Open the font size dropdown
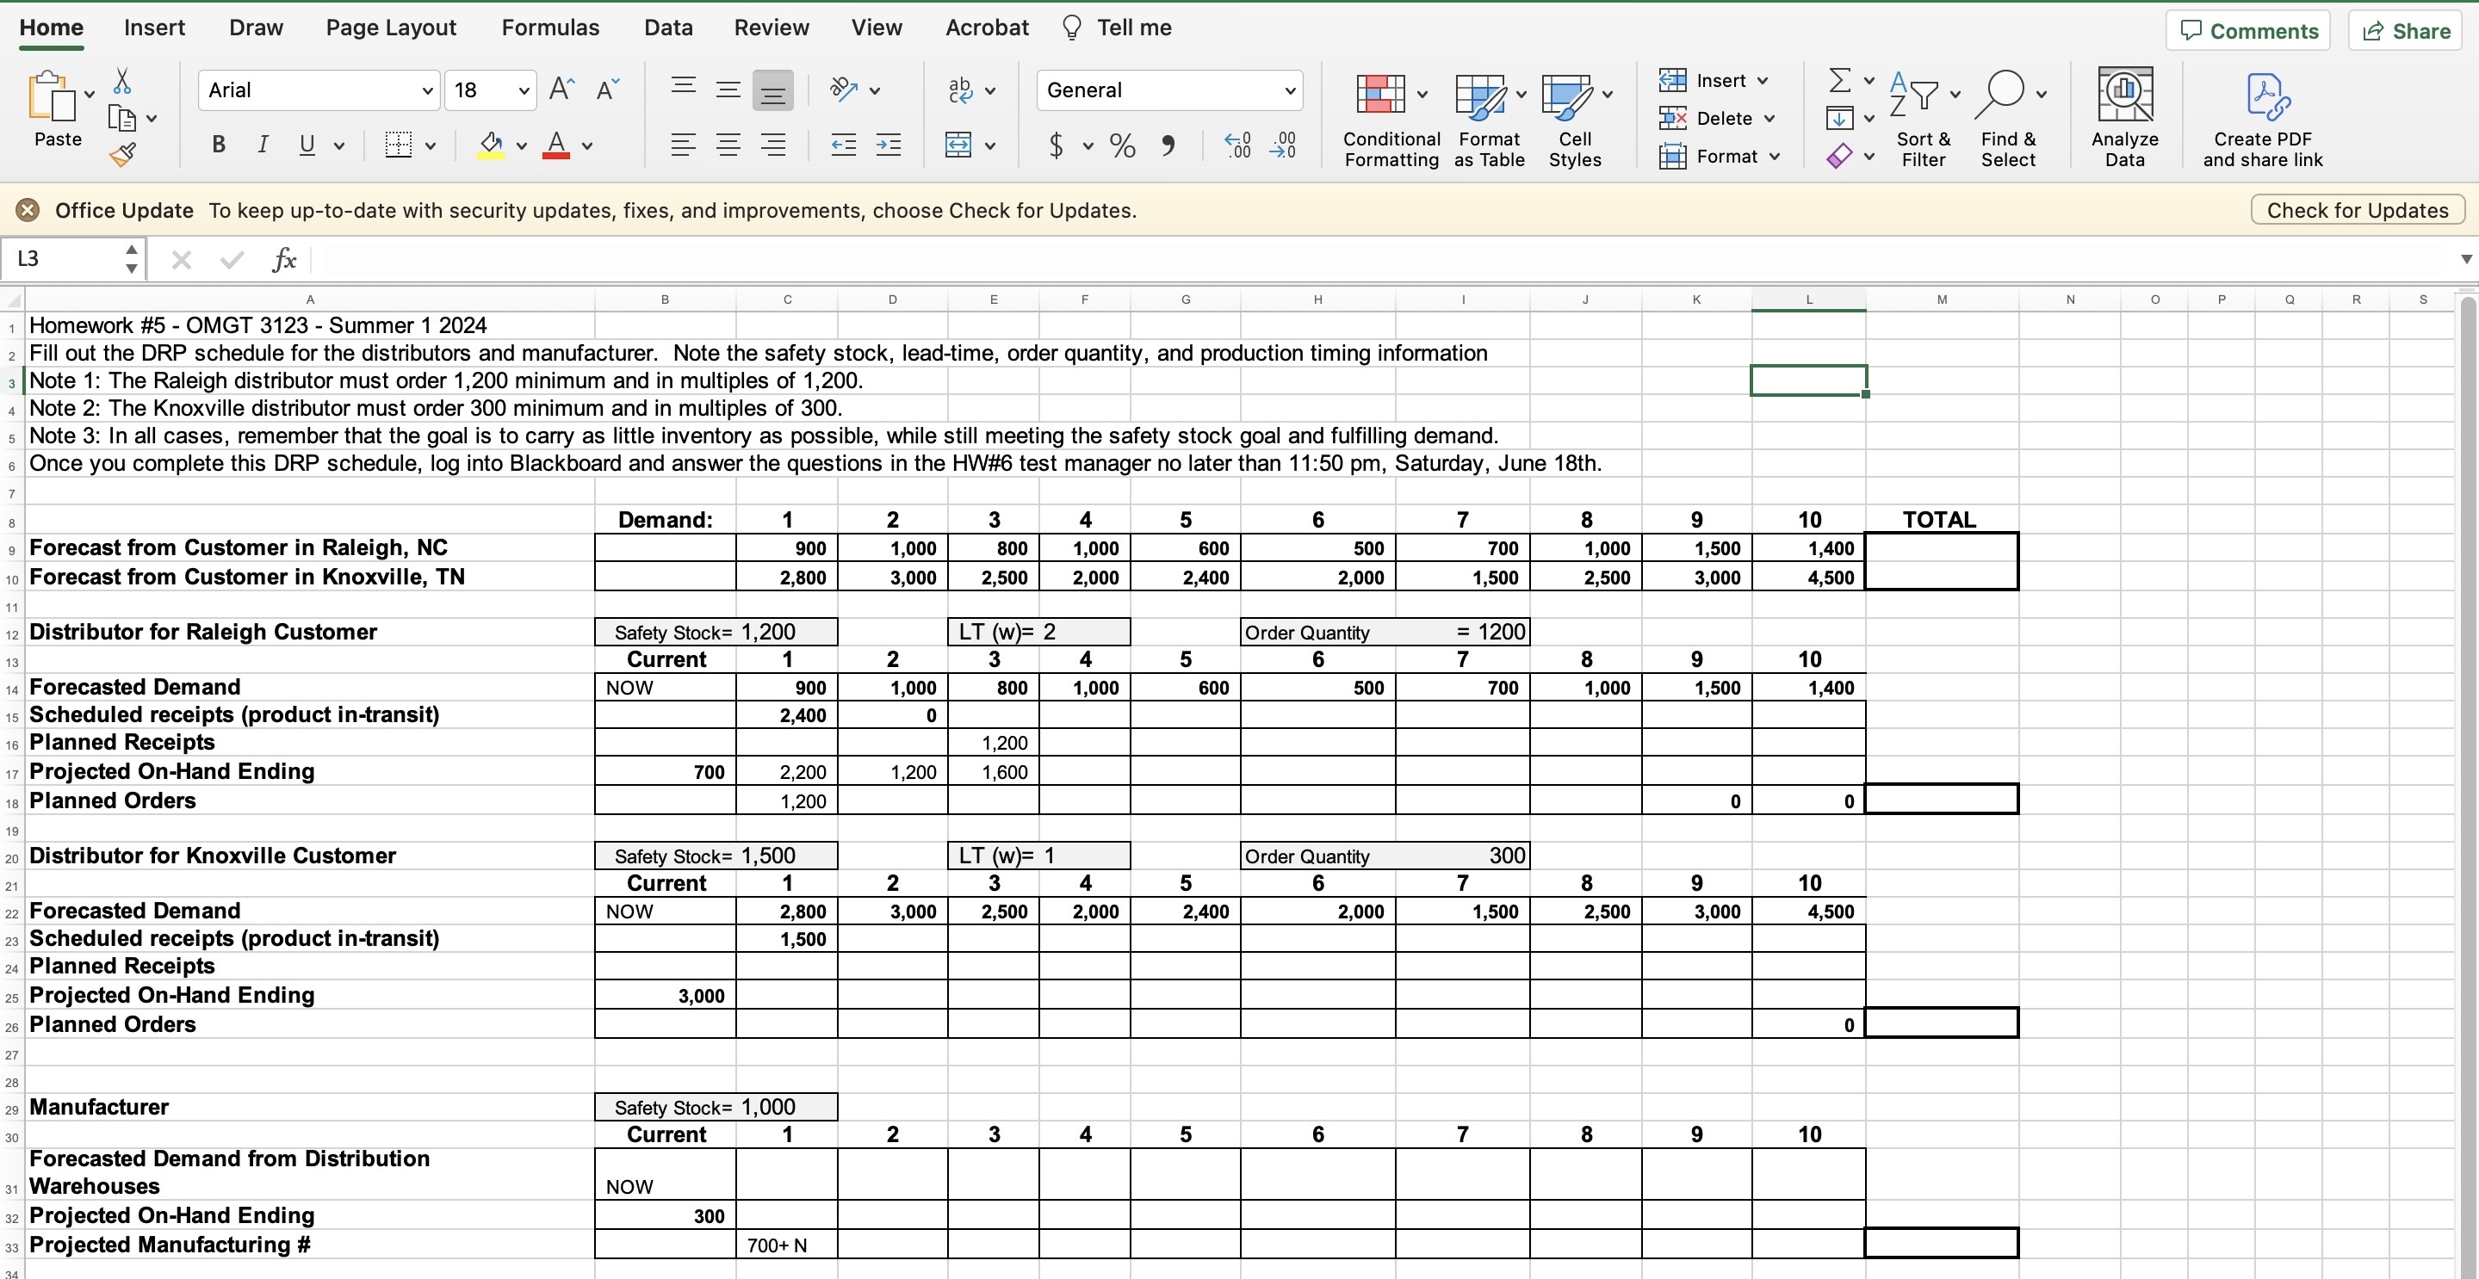This screenshot has height=1279, width=2479. (524, 90)
